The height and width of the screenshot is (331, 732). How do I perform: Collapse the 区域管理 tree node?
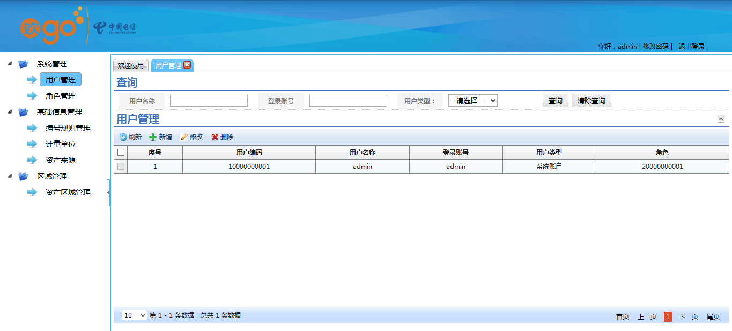(10, 176)
